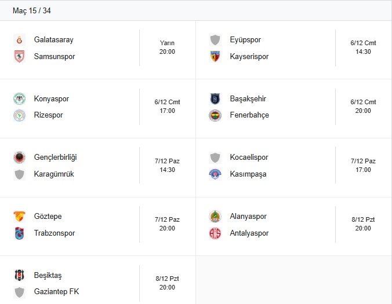
Task: Click the Rizespor team crest
Action: click(19, 115)
